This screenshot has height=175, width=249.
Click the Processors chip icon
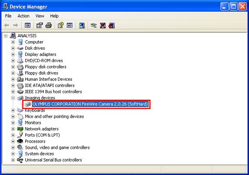[x=20, y=141]
